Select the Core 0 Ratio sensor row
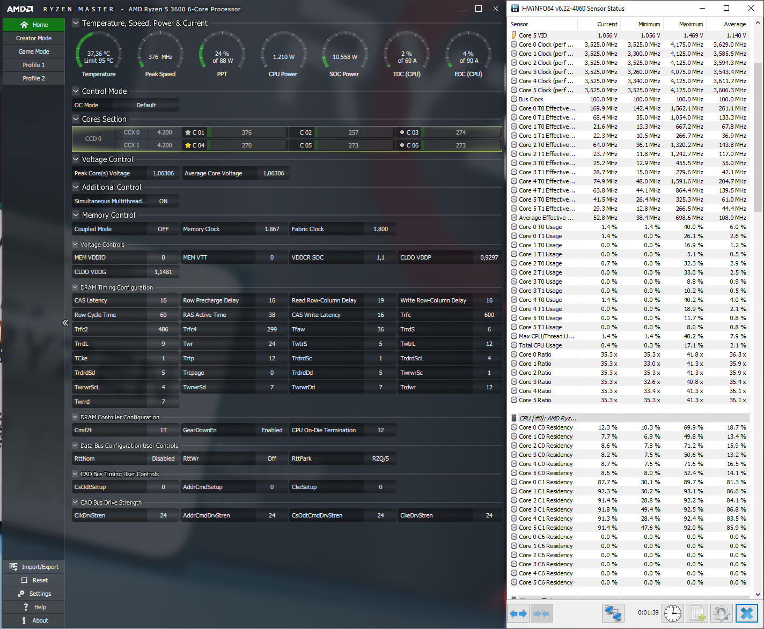 pos(629,354)
